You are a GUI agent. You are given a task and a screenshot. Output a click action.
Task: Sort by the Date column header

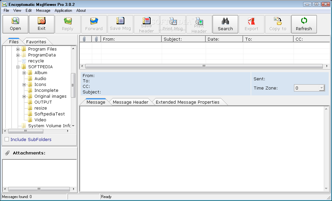224,39
